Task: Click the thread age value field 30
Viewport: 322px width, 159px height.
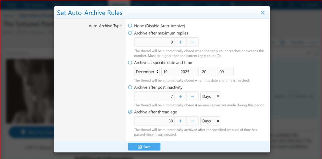Action: 154,121
